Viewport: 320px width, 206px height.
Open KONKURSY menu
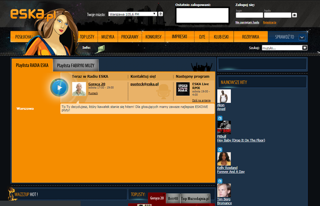153,37
